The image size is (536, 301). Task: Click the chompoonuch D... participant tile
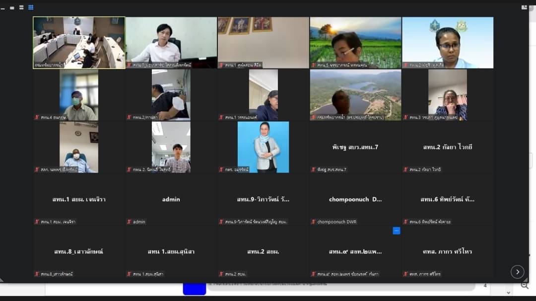pyautogui.click(x=355, y=199)
